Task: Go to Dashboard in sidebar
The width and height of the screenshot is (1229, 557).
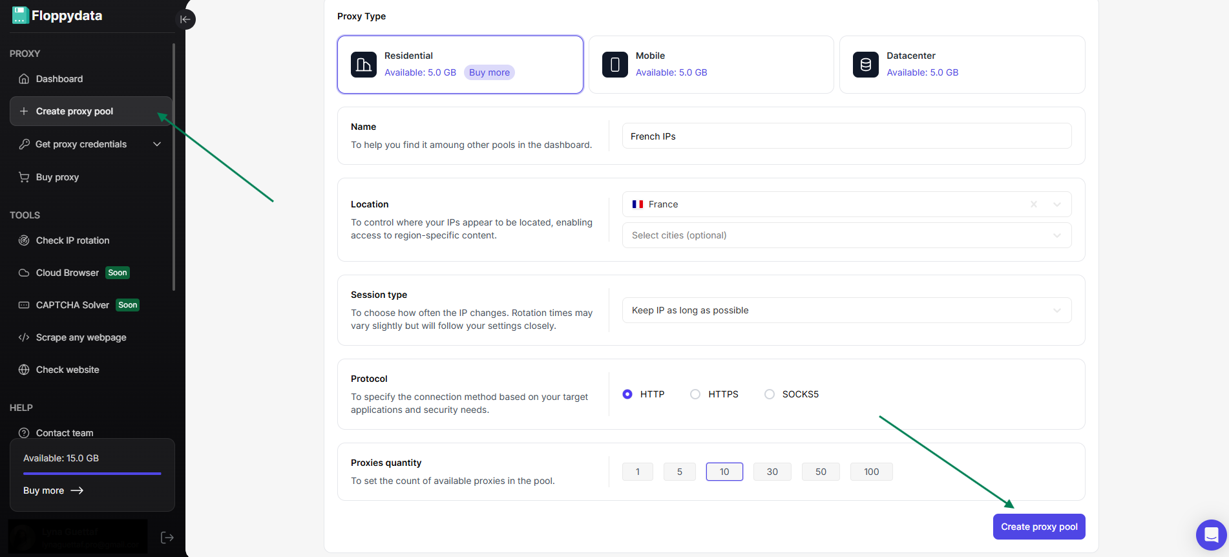Action: click(59, 79)
